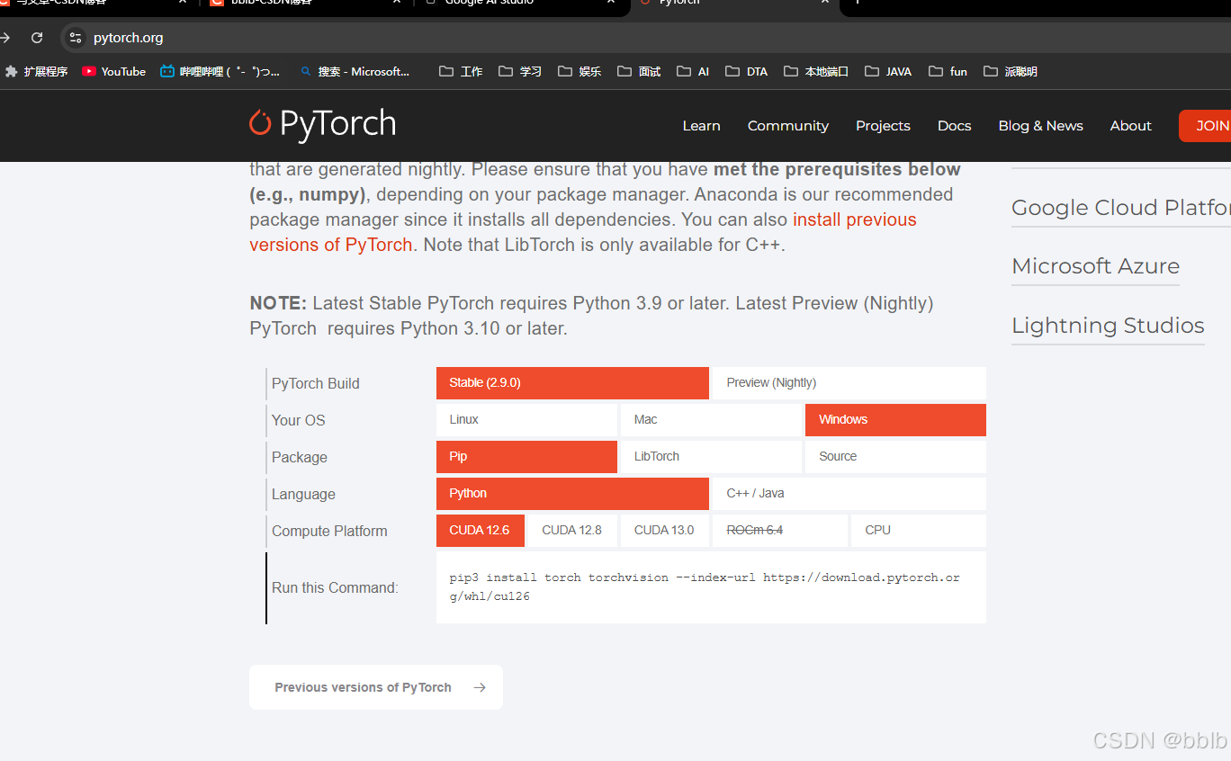Screen dimensions: 1231x761
Task: Choose Linux as your OS
Action: (526, 420)
